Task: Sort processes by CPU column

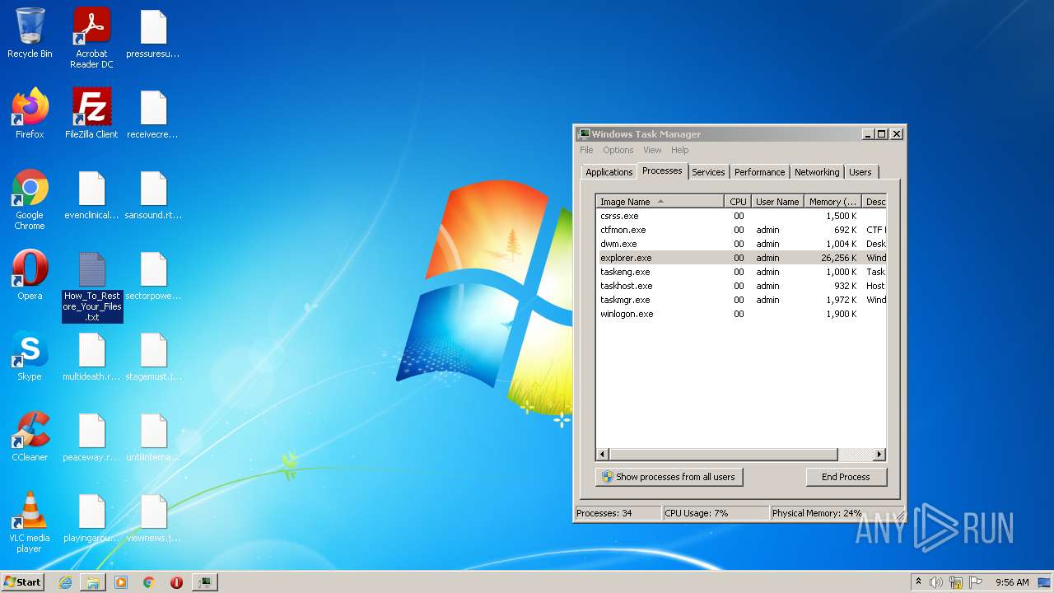Action: click(x=738, y=201)
